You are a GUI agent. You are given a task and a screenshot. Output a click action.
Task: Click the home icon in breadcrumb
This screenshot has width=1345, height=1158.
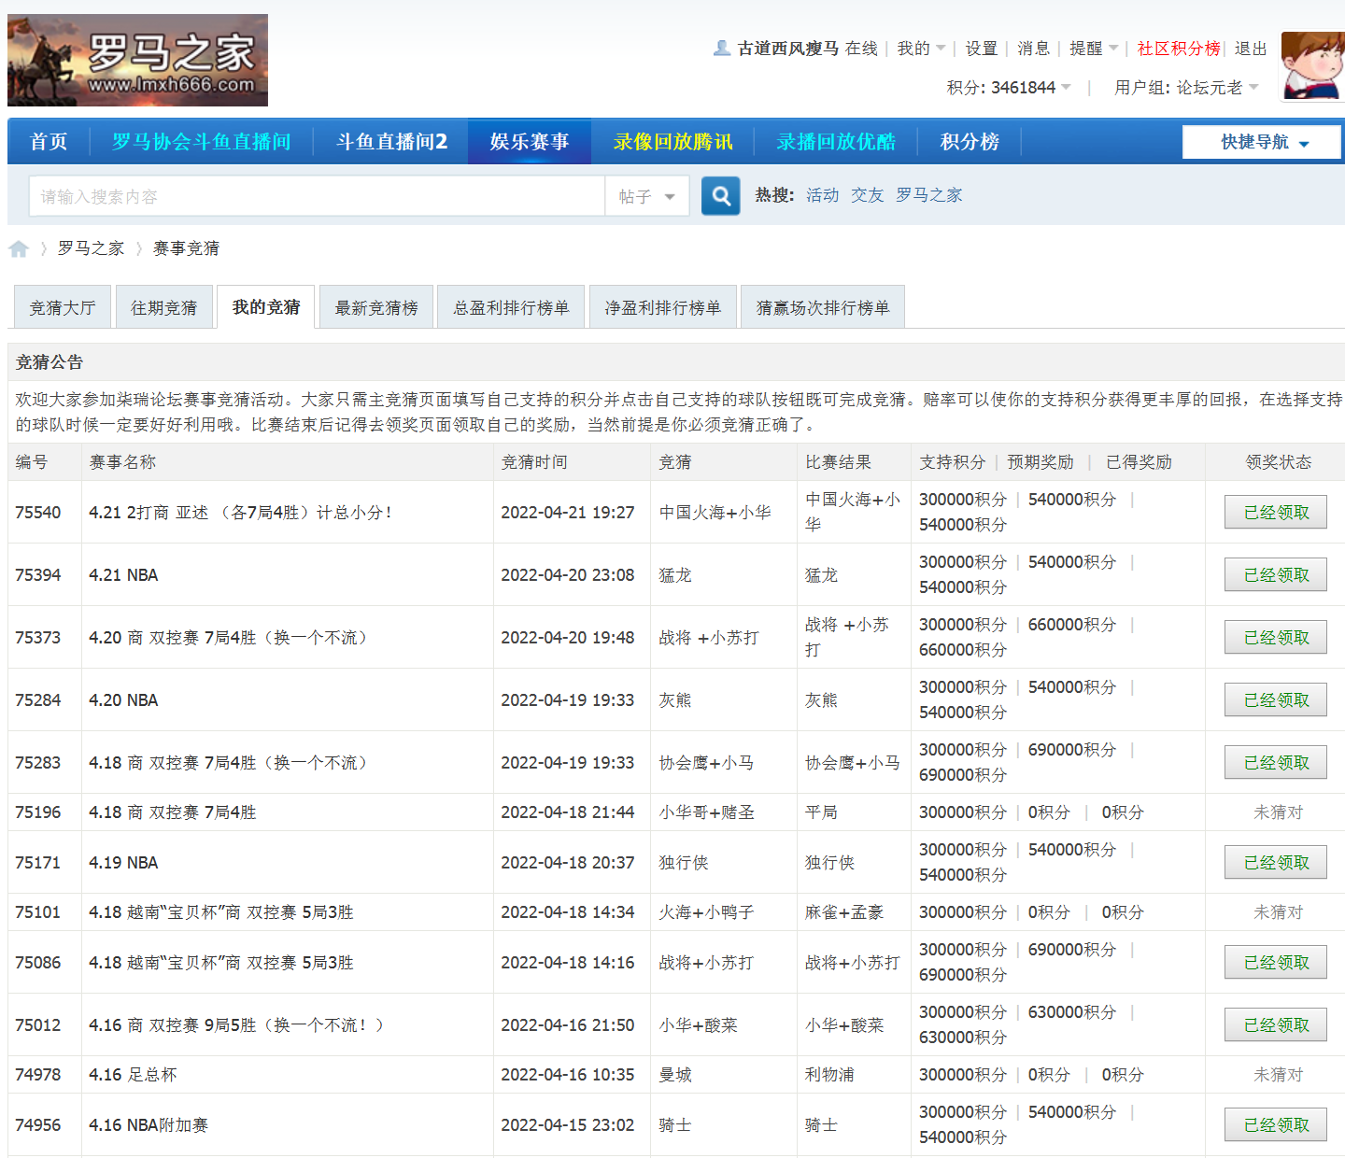tap(19, 248)
